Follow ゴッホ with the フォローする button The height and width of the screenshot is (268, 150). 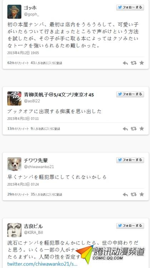(130, 8)
